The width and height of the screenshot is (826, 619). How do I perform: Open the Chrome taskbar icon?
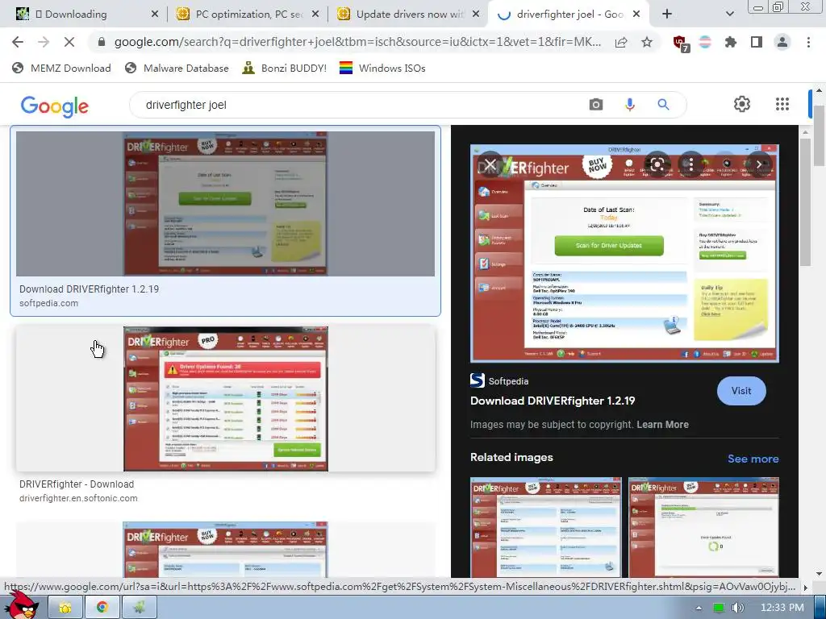pos(102,607)
